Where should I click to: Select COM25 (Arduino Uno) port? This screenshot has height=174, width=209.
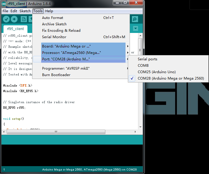168,72
